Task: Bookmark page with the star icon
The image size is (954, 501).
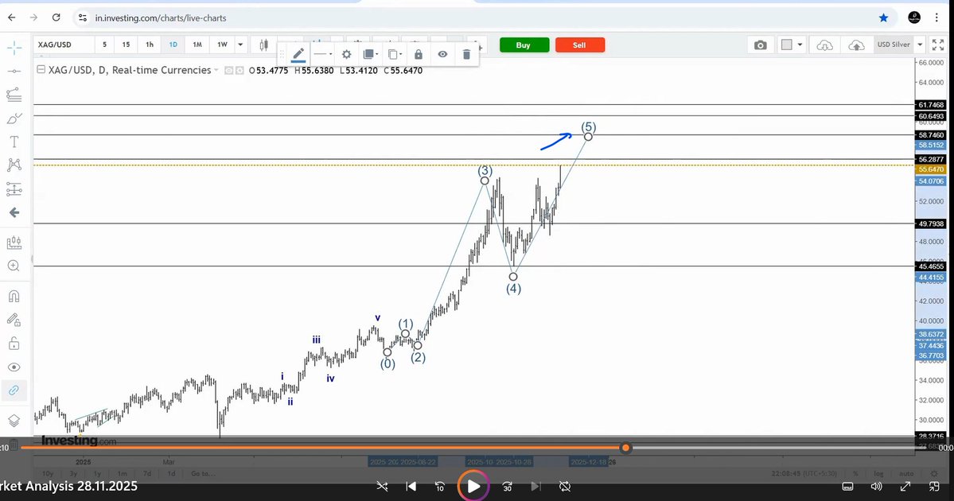Action: coord(883,17)
